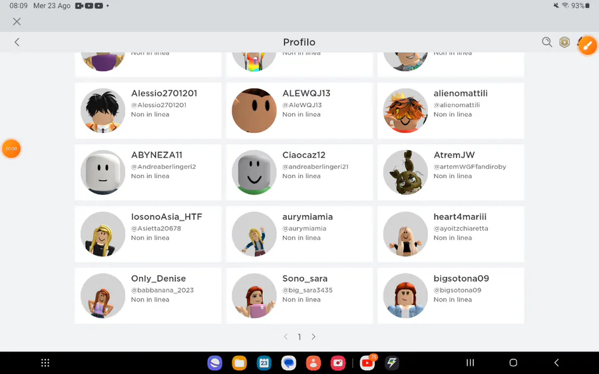Open the app drawer grid icon

pos(45,363)
